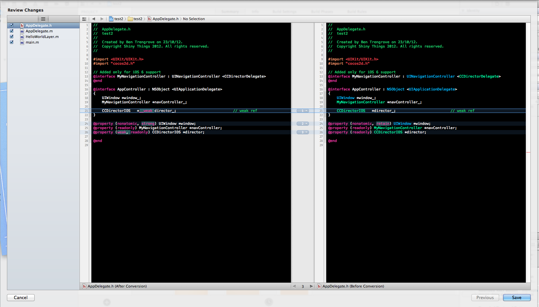Click '#import "cocos2d.h"' in the left editor
Screen dimensions: 539x307
(x=114, y=64)
